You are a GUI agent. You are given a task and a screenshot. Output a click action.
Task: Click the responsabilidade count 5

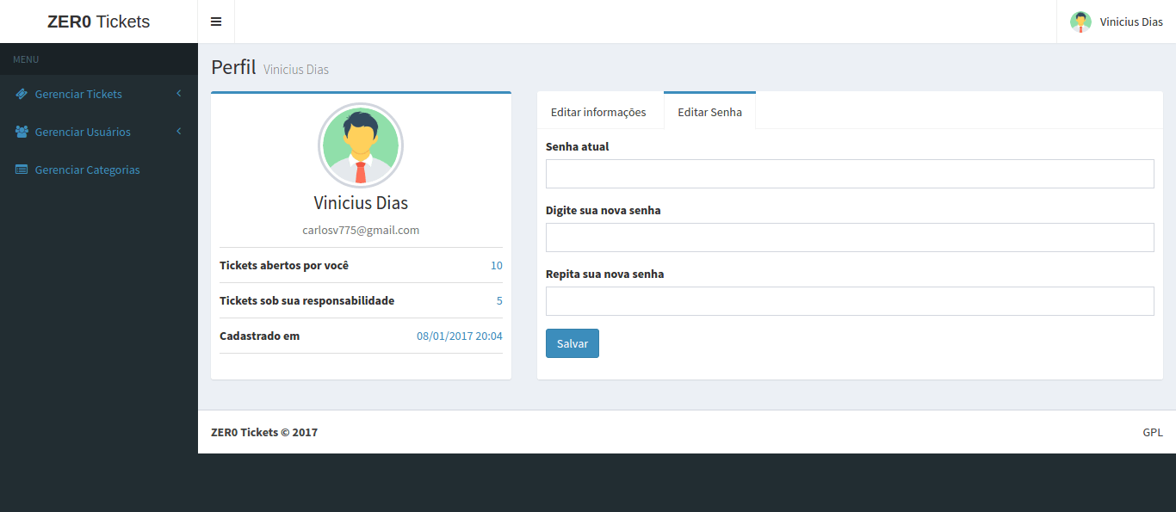tap(499, 300)
